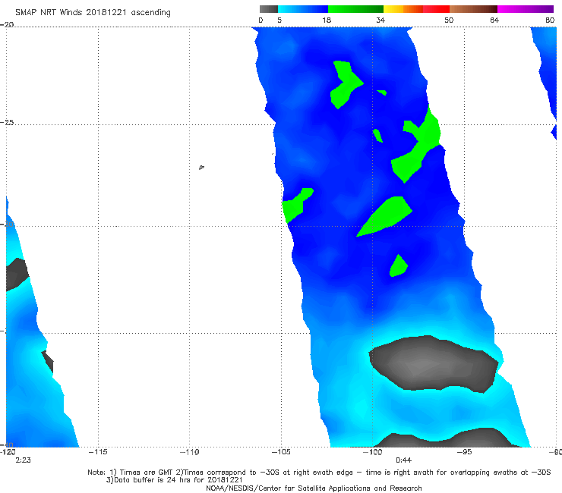
Task: Click the '-25' latitude axis label
Action: (7, 122)
